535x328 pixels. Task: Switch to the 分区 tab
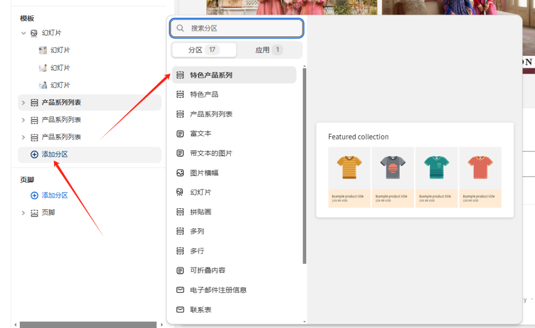click(x=204, y=50)
